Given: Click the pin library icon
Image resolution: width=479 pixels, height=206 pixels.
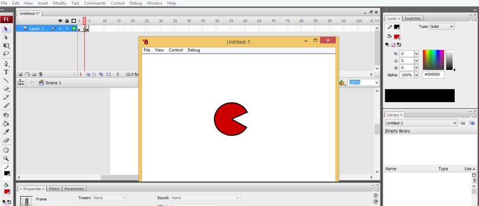Looking at the screenshot, I should [463, 123].
